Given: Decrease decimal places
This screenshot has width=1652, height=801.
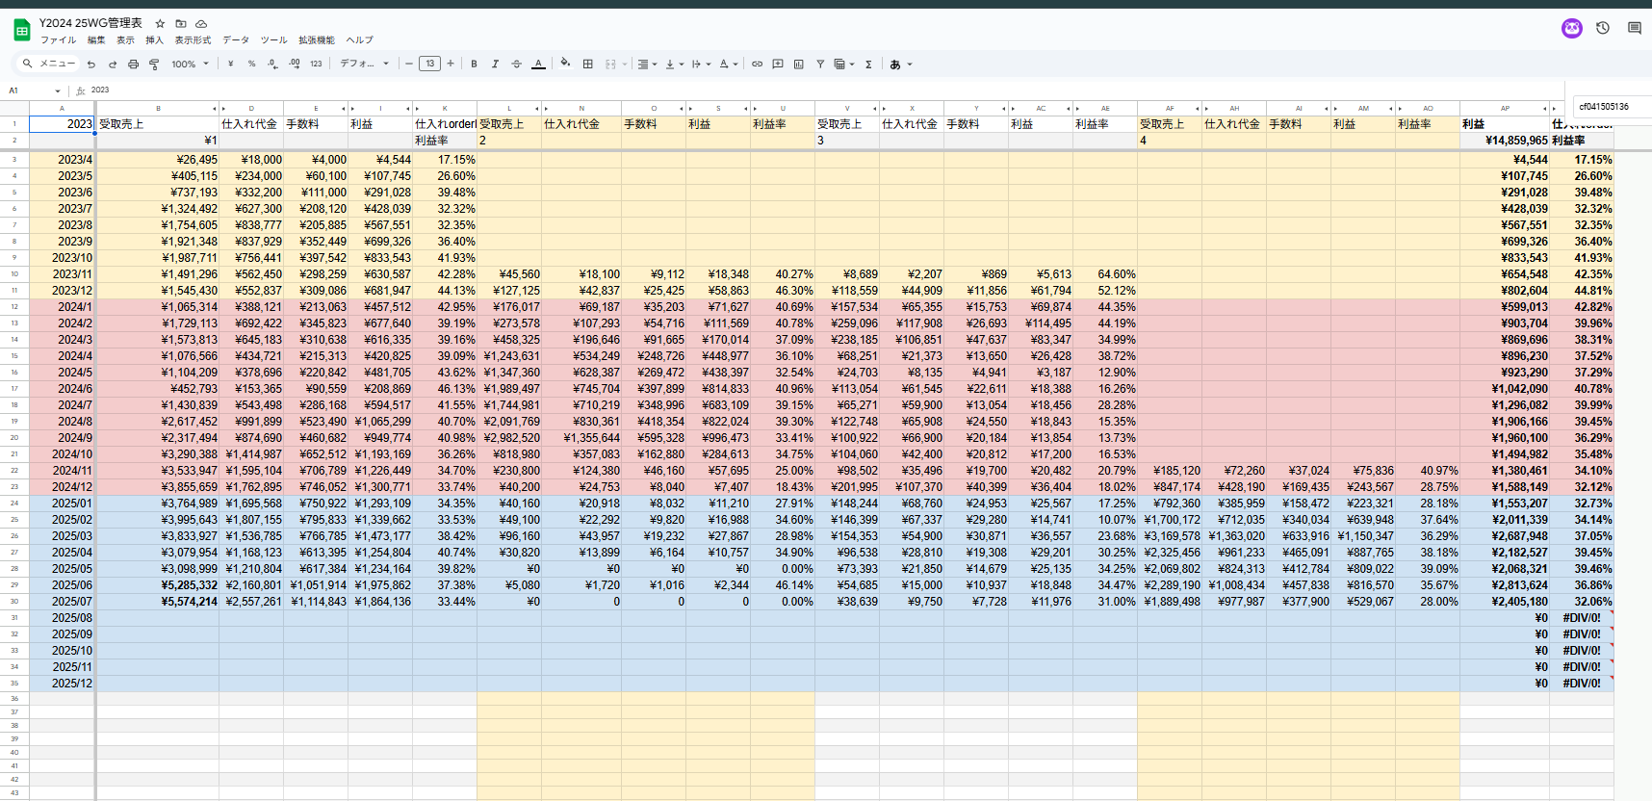Looking at the screenshot, I should (272, 65).
